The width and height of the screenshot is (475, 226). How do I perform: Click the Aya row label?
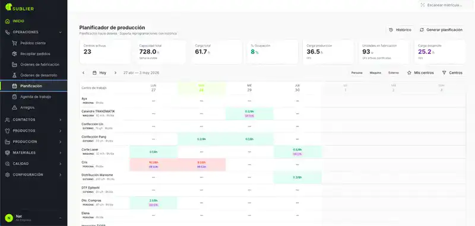tap(84, 98)
